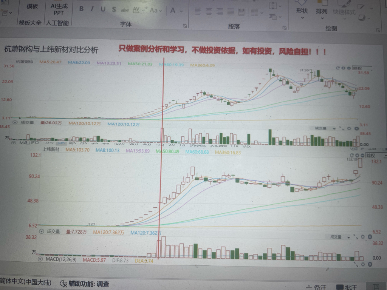
Task: Click the MA360:6.09 indicator label
Action: coord(203,65)
